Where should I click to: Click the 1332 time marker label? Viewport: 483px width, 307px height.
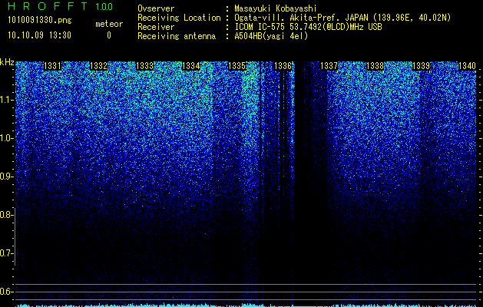pyautogui.click(x=98, y=66)
